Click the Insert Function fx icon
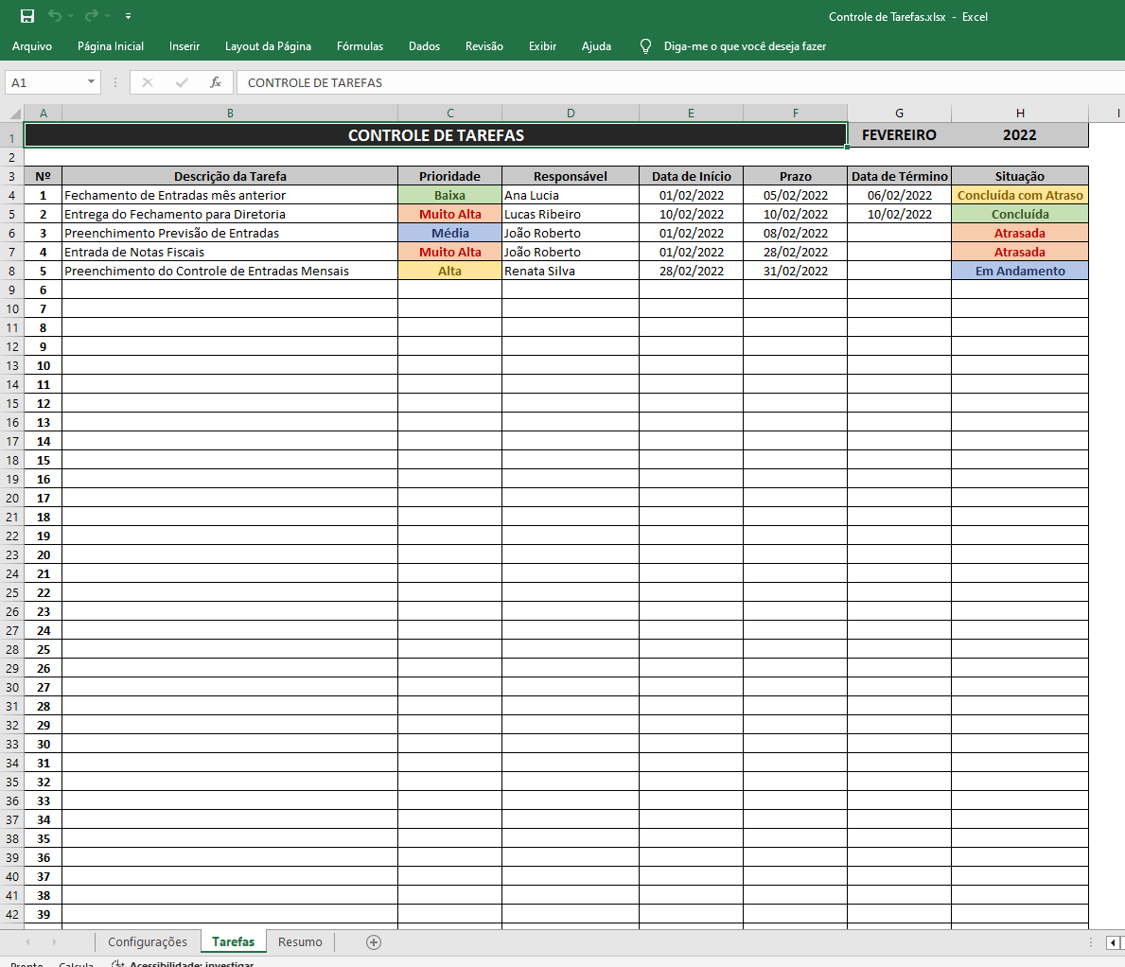The height and width of the screenshot is (967, 1125). tap(215, 82)
